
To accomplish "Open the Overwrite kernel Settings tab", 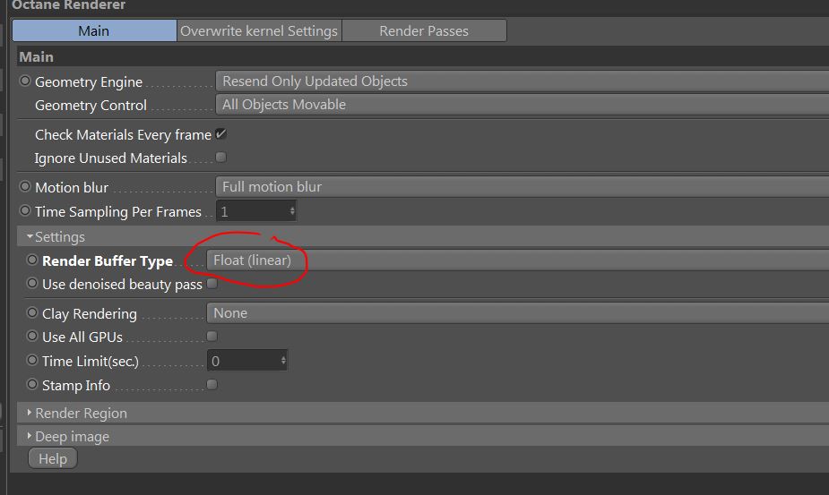I will point(259,30).
